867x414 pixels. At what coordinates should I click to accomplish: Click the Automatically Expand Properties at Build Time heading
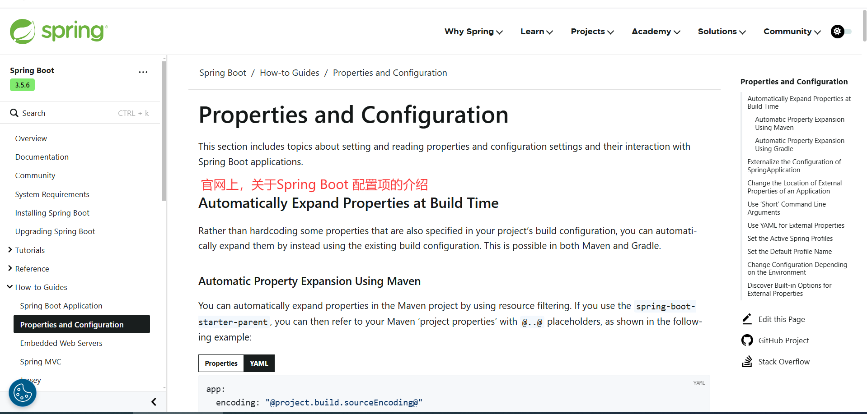point(348,203)
